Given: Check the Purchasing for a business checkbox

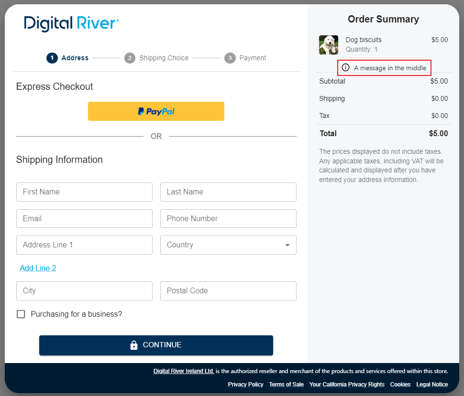Looking at the screenshot, I should click(21, 314).
